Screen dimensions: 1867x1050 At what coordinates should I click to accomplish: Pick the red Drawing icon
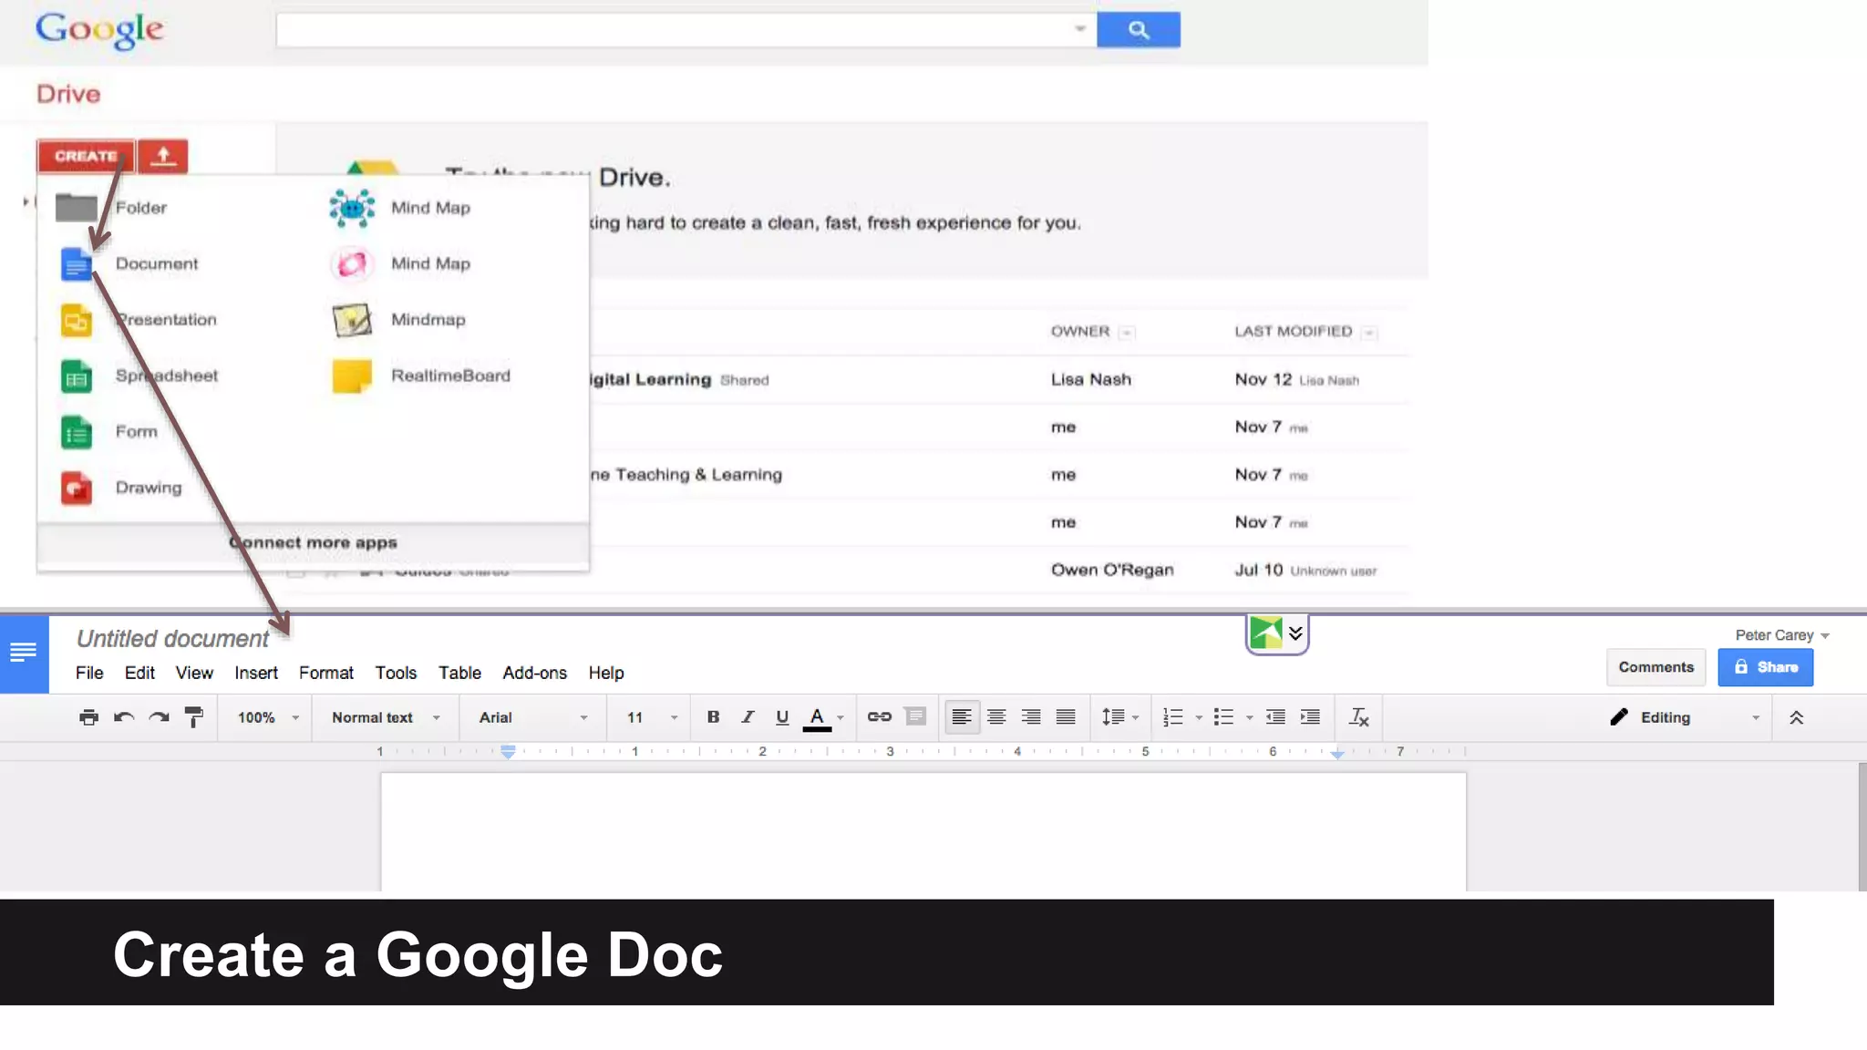77,488
